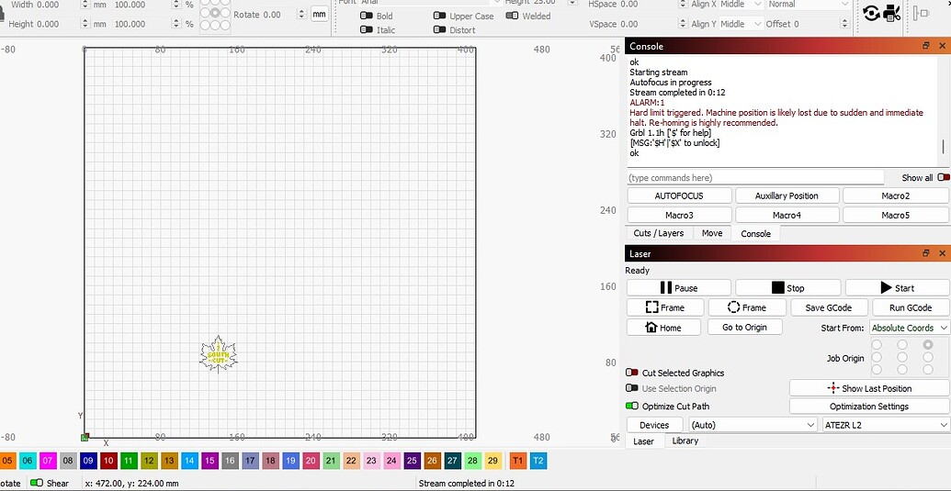Toggle Use Selection Origin switch
The width and height of the screenshot is (951, 491).
tap(632, 388)
